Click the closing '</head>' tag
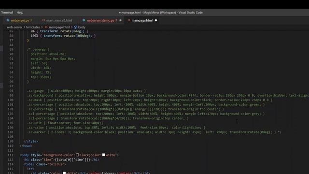 26,146
